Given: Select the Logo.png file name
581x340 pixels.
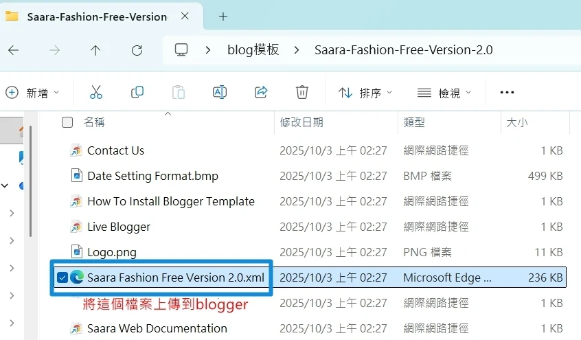Looking at the screenshot, I should pyautogui.click(x=112, y=253).
